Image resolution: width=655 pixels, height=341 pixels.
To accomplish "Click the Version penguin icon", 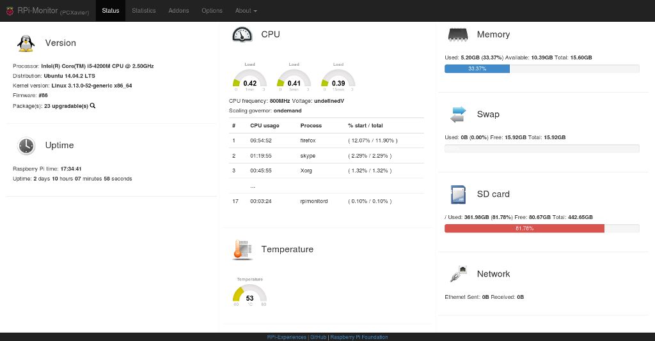I will tap(26, 43).
